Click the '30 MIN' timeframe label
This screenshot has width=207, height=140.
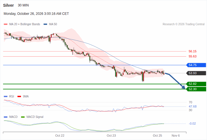23,5
